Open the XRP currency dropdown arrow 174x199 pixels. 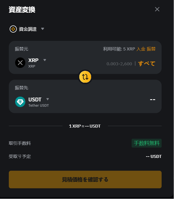tap(45, 60)
